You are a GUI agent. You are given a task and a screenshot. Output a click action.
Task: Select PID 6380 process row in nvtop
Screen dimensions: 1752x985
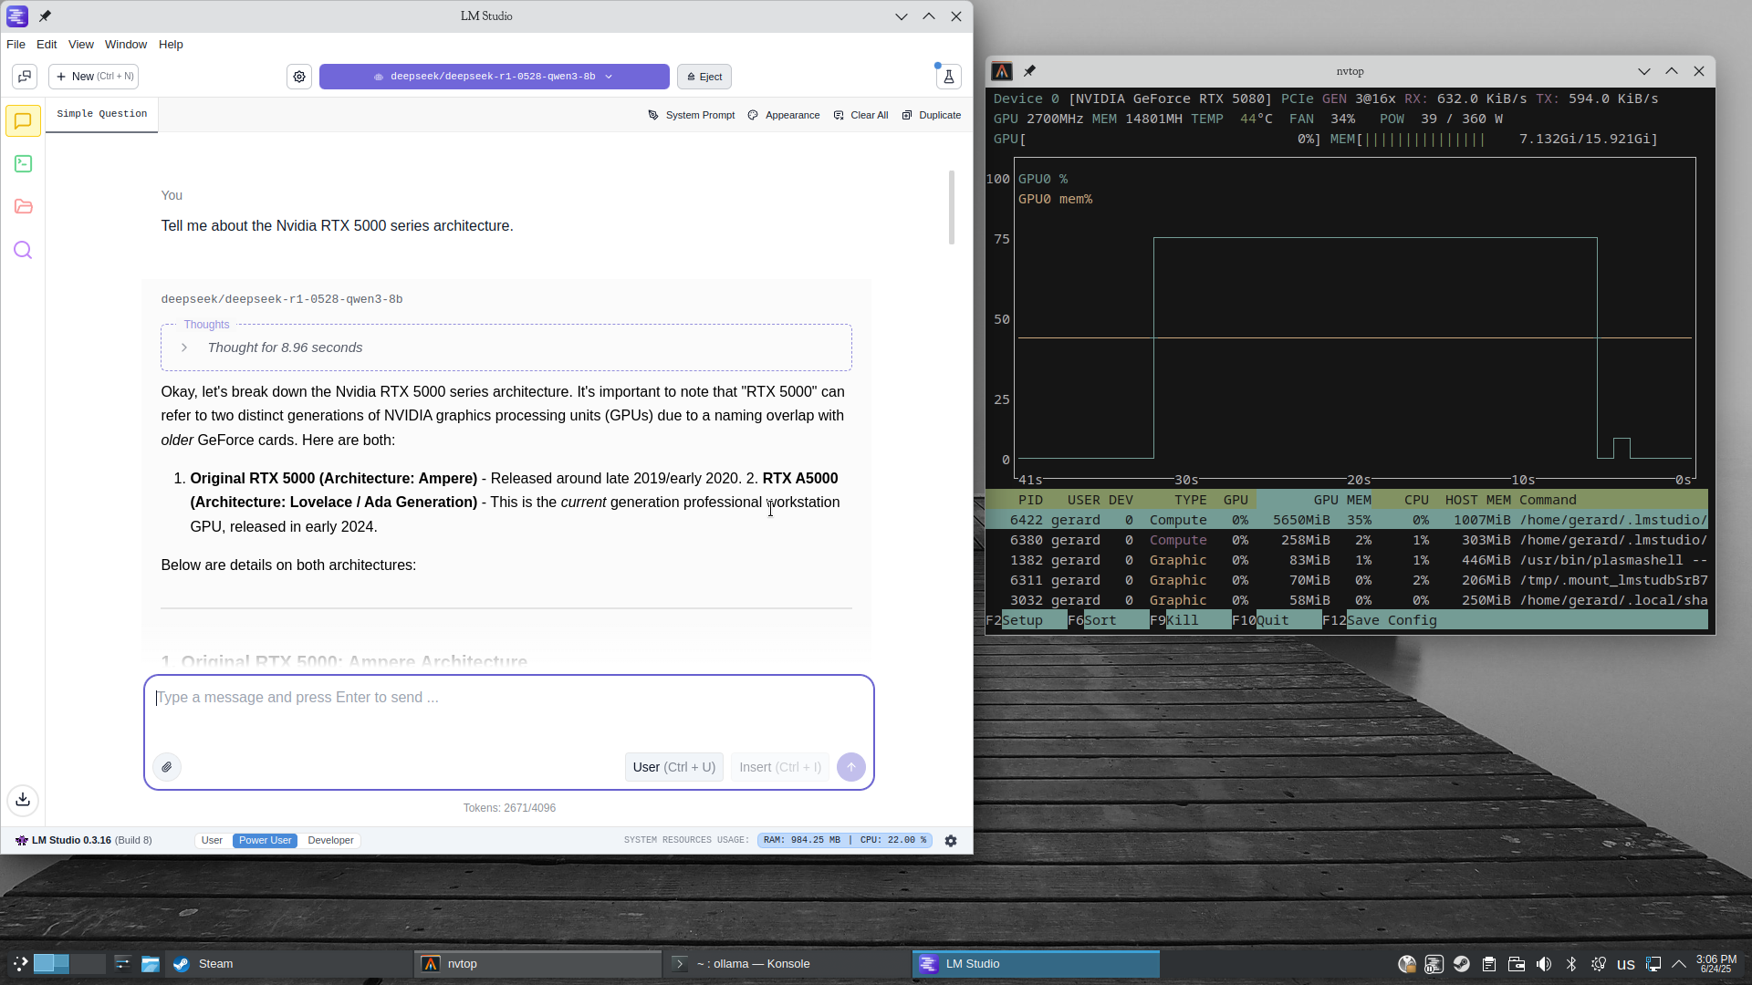coord(1347,540)
